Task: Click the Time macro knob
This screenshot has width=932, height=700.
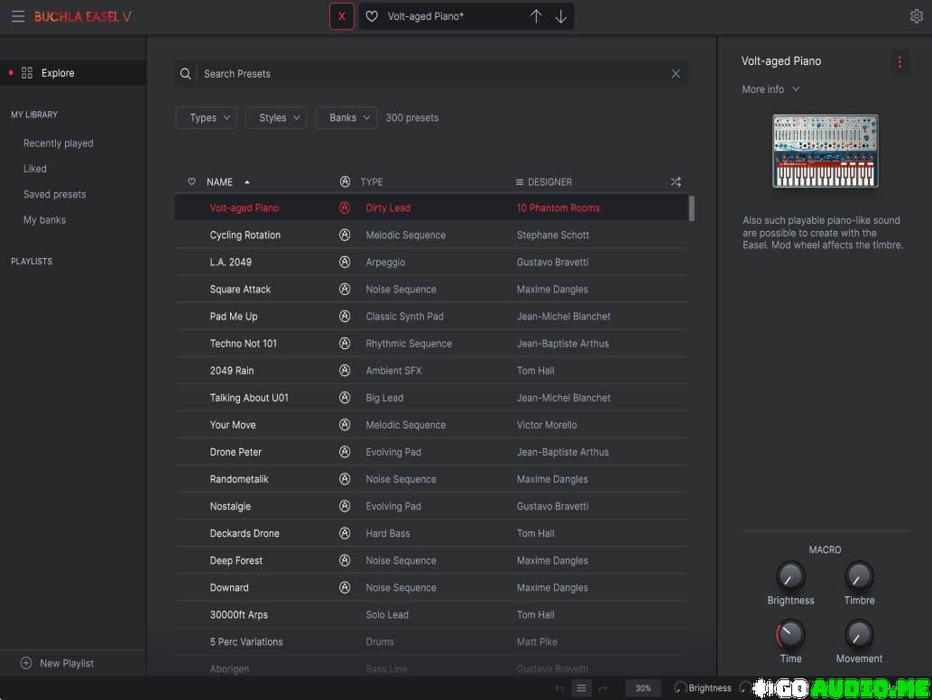Action: pos(790,634)
